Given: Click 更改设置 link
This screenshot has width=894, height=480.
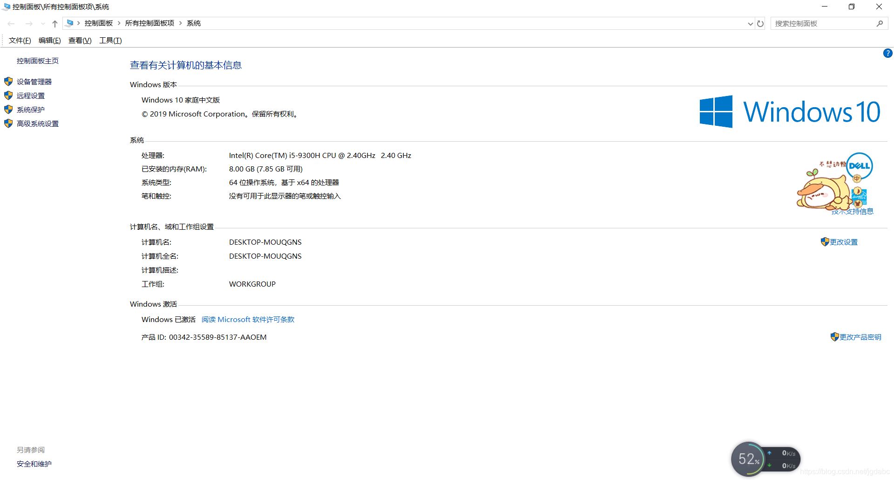Looking at the screenshot, I should tap(844, 242).
